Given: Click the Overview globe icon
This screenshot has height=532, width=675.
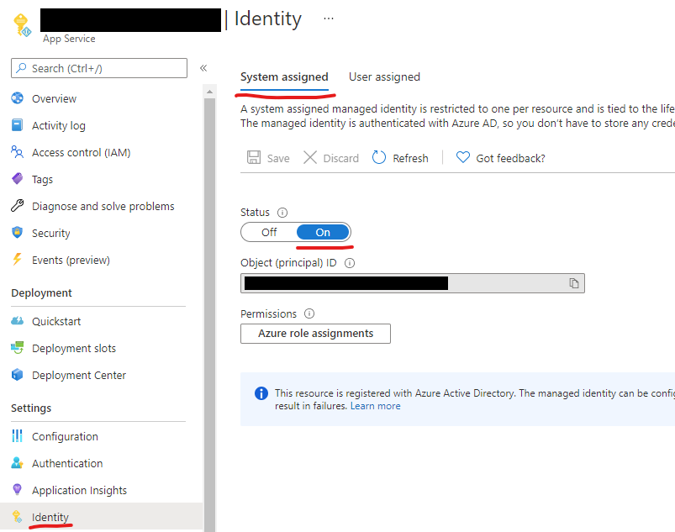Looking at the screenshot, I should [x=17, y=98].
